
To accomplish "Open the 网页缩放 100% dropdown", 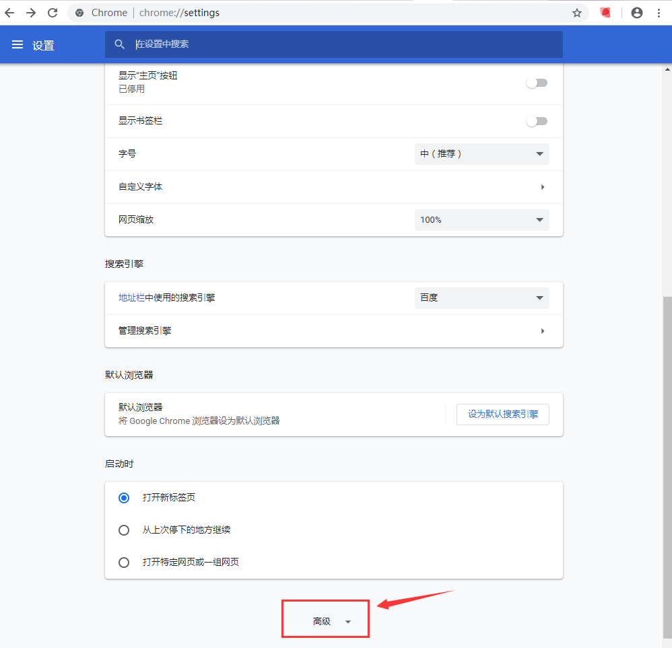I will (x=481, y=220).
